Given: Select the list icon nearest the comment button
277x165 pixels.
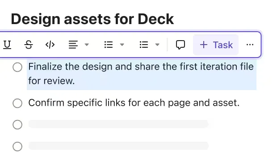Looking at the screenshot, I should [x=144, y=45].
